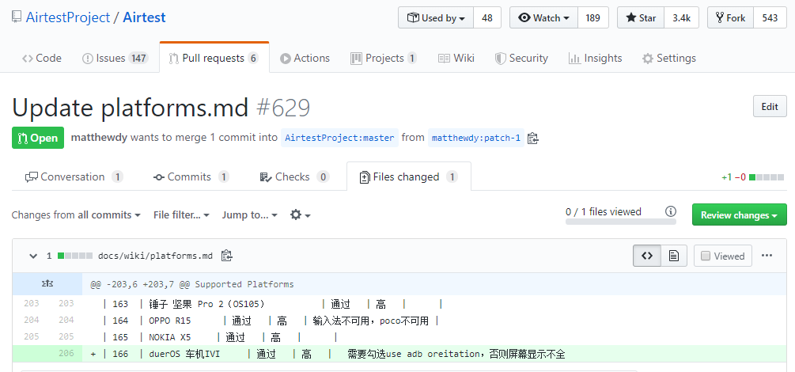Open the repository Settings tab
795x372 pixels.
tap(668, 59)
